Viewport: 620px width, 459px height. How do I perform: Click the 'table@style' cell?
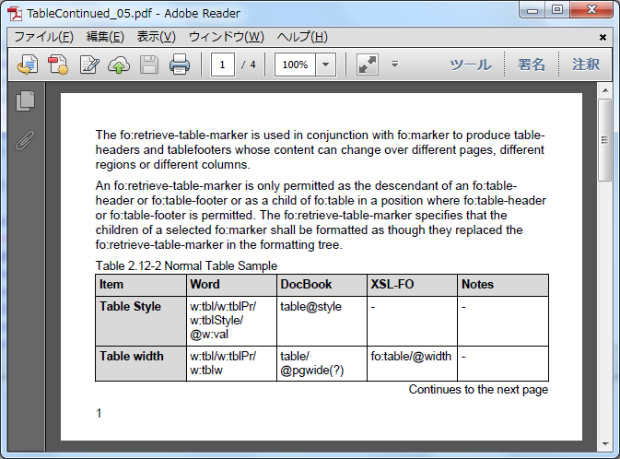[322, 321]
